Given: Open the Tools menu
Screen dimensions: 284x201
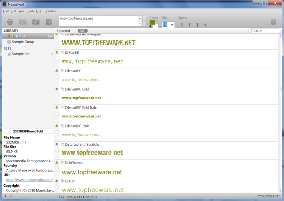Looking at the screenshot, I should tap(30, 11).
